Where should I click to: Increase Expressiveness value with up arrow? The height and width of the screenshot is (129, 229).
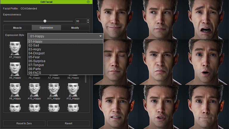coord(88,20)
